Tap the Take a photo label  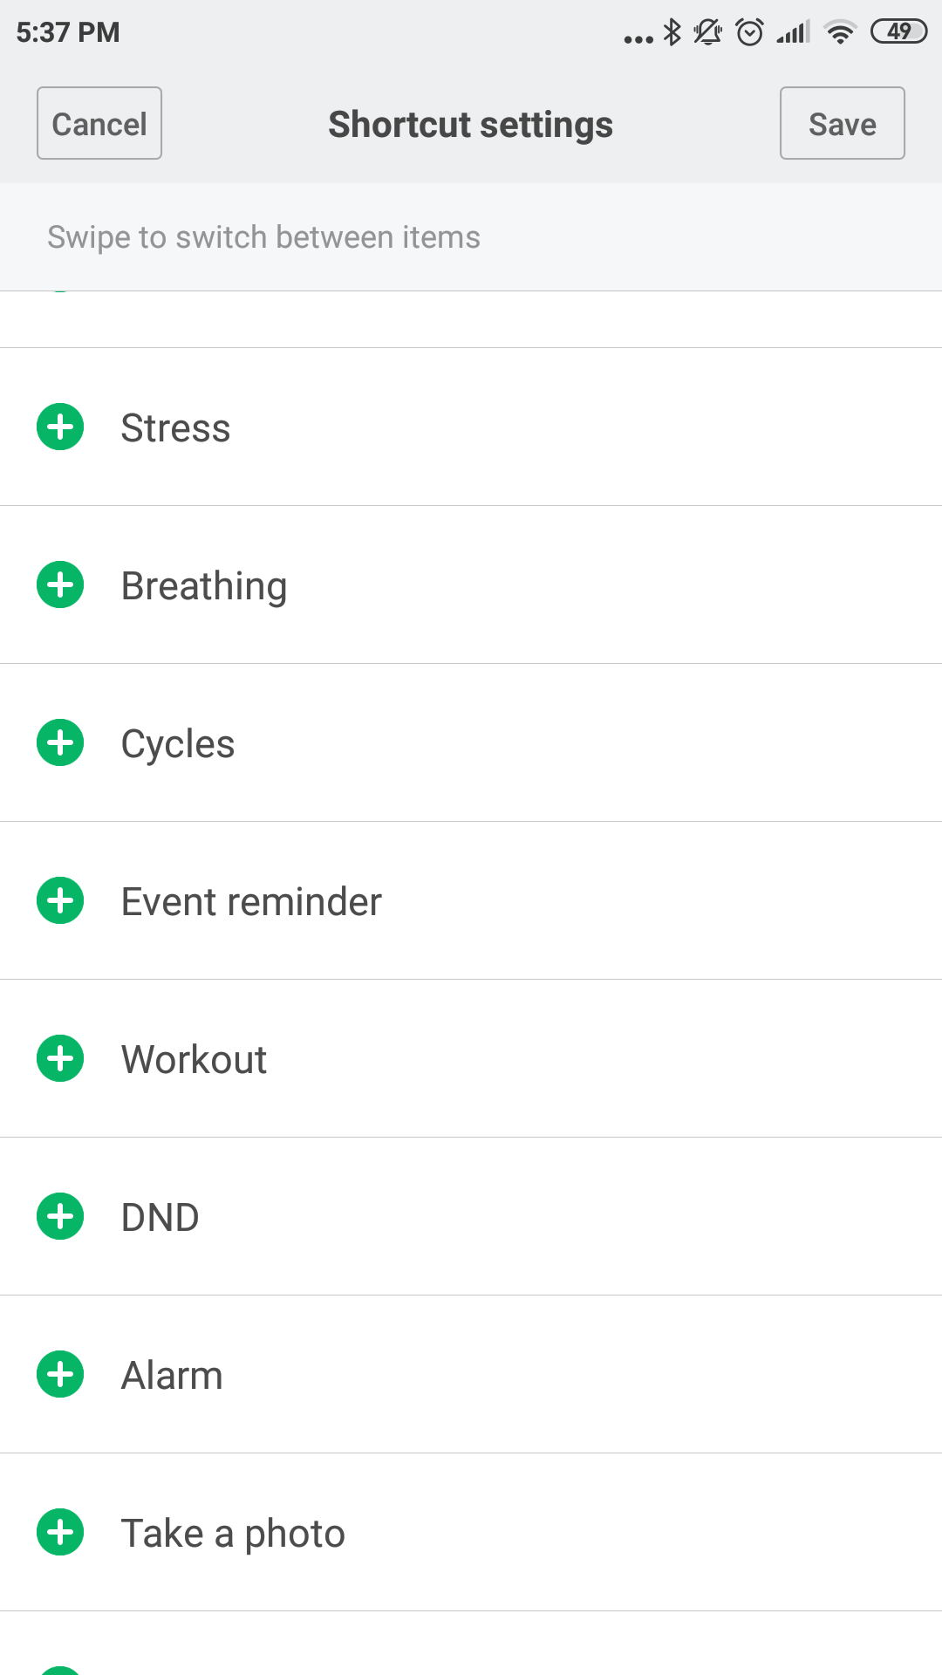click(x=233, y=1534)
